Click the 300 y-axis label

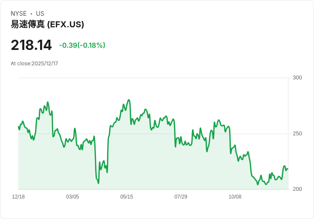(x=297, y=78)
